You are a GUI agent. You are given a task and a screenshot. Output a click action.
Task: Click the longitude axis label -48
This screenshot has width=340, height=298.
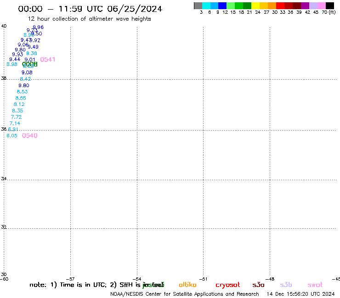(270, 279)
